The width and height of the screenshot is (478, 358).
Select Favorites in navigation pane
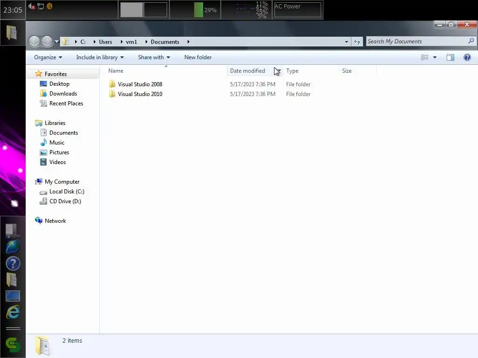tap(56, 74)
